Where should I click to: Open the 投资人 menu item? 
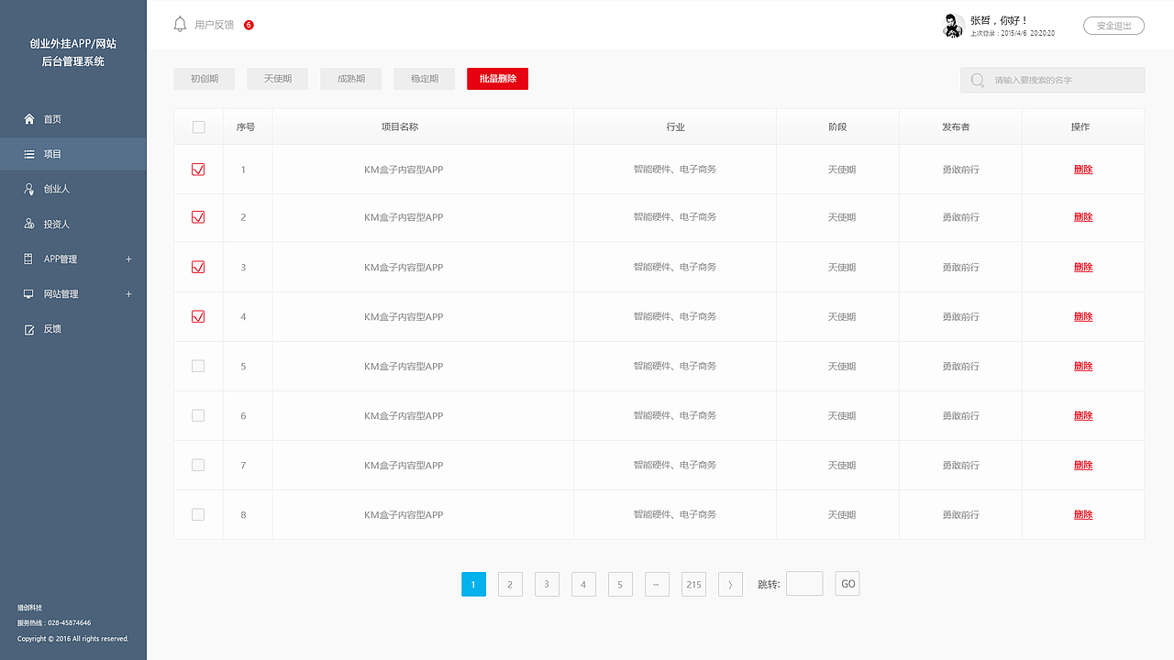click(x=73, y=224)
